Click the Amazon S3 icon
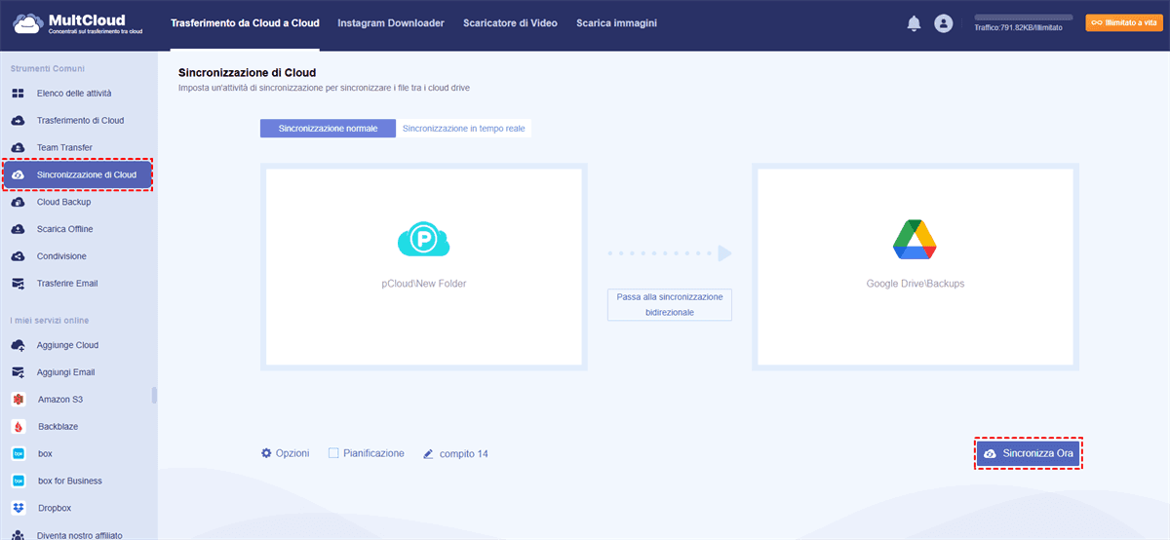1170x540 pixels. tap(18, 400)
